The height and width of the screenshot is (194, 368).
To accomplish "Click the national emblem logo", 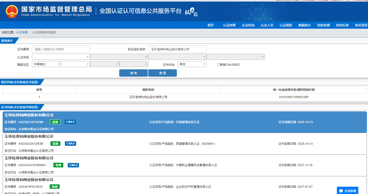I will [x=12, y=11].
